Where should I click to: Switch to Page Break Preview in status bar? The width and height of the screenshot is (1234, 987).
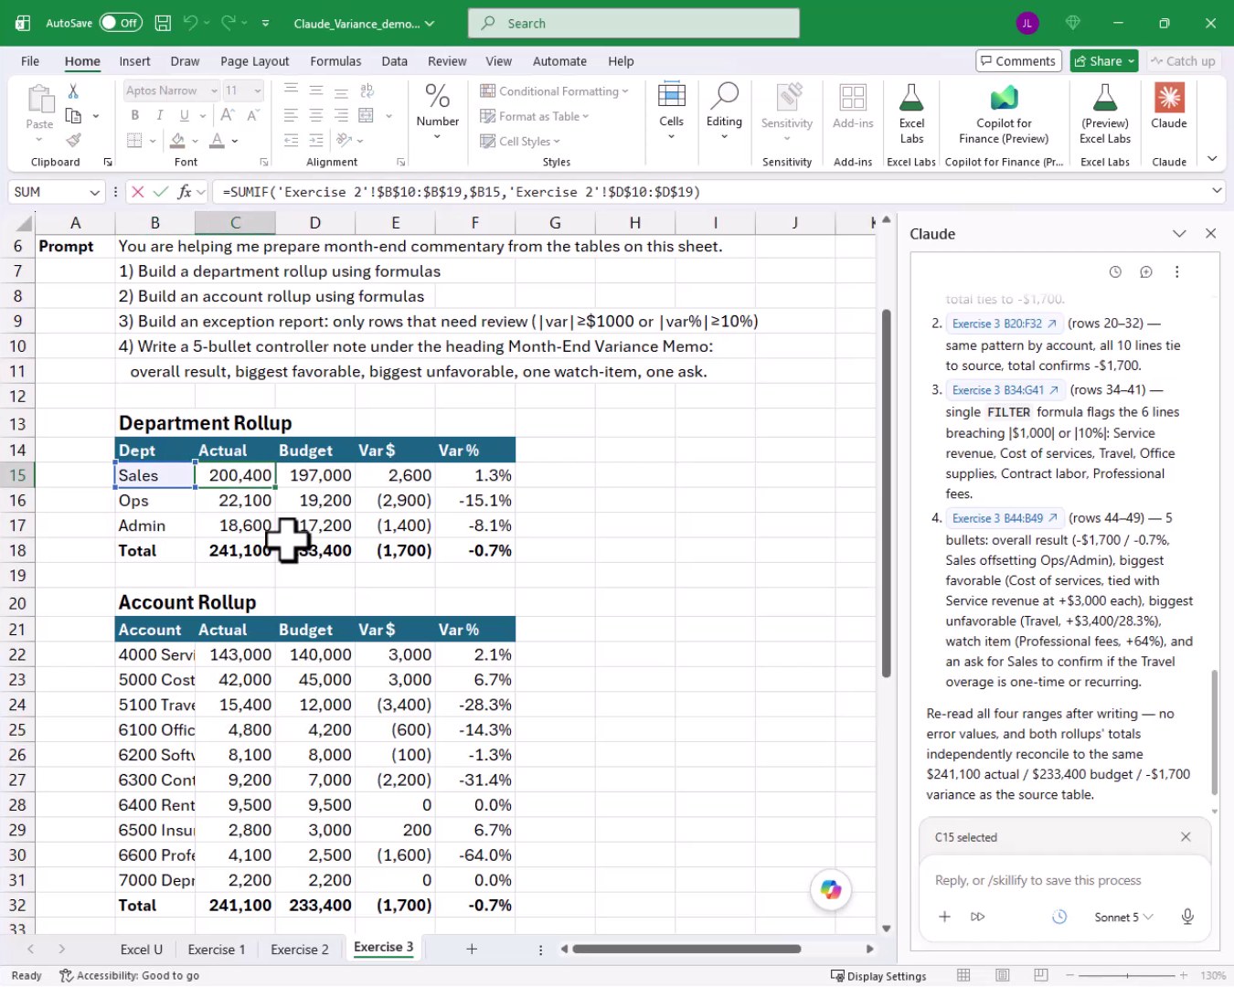1042,975
